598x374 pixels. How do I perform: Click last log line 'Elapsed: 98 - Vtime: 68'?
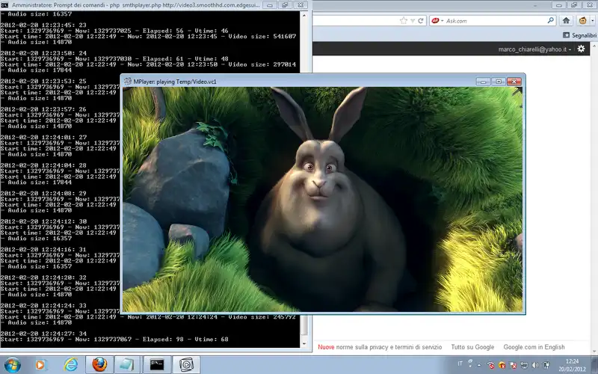[x=185, y=340]
